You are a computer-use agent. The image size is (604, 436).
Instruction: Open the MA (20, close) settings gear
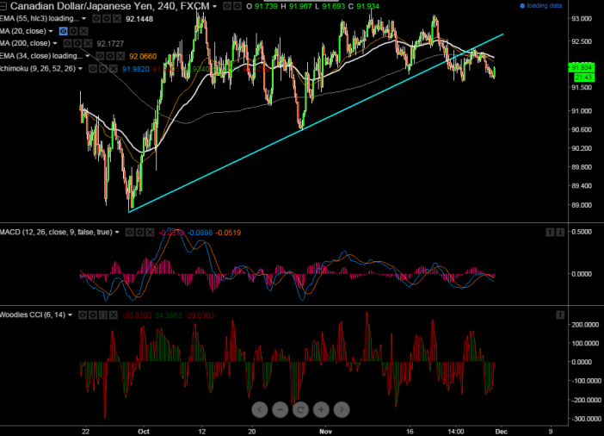[x=74, y=31]
